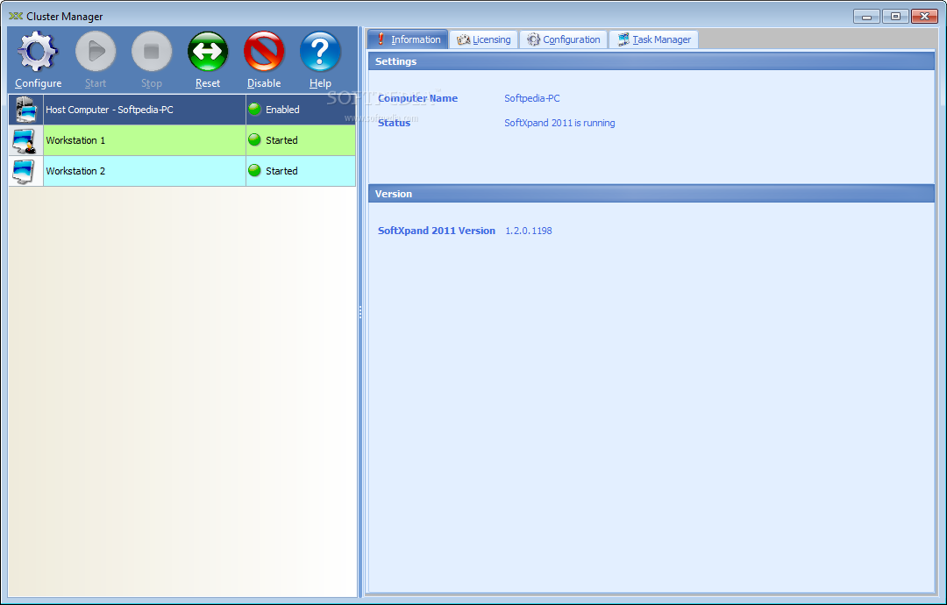Click Workstation 2's Started text
Viewport: 947px width, 605px height.
click(x=281, y=171)
